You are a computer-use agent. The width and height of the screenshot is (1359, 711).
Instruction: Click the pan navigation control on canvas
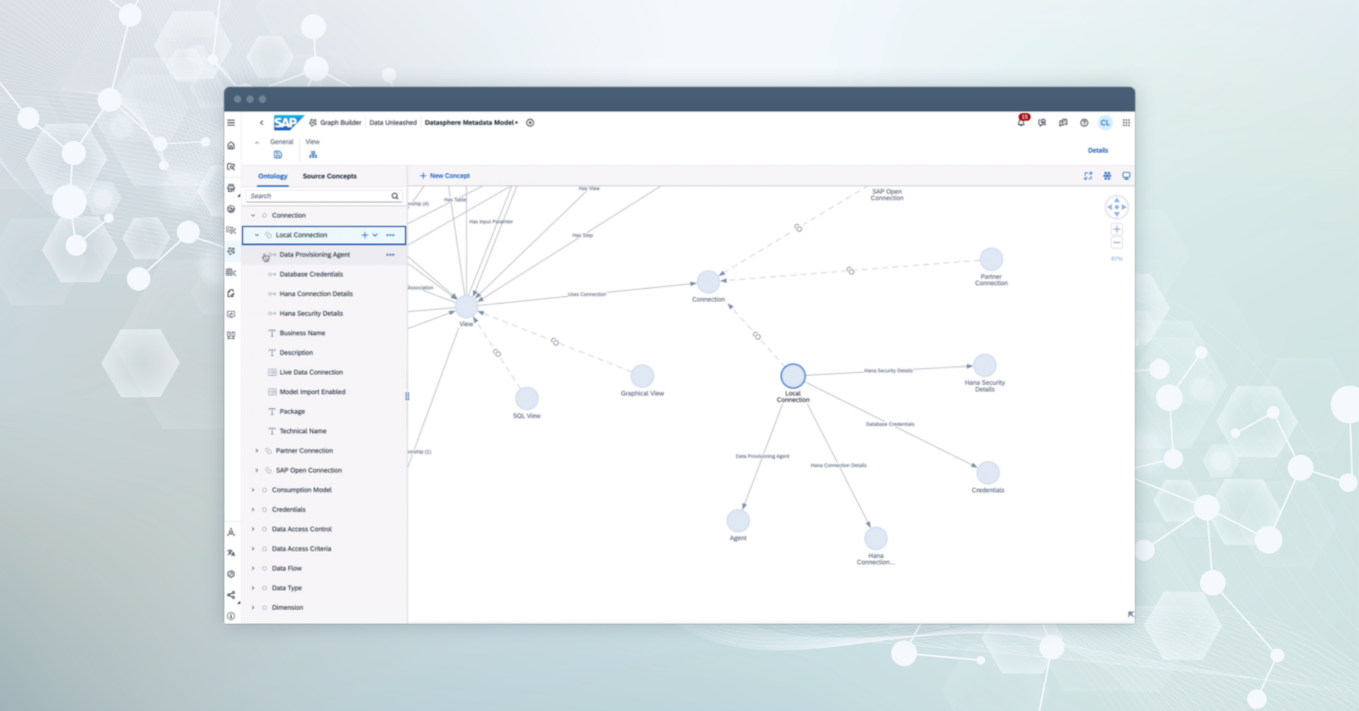1117,207
